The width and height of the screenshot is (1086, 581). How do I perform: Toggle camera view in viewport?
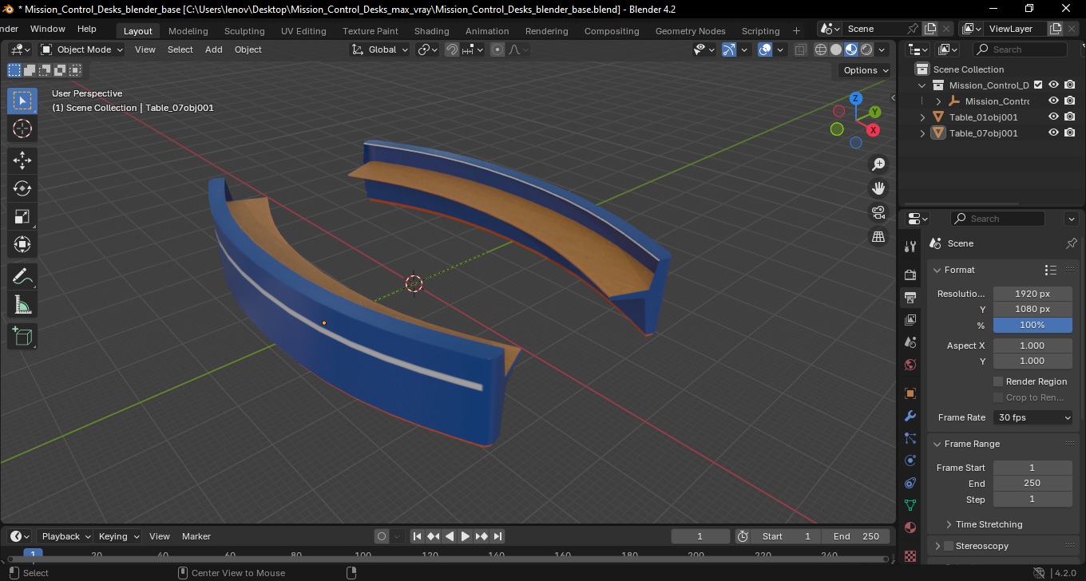[x=878, y=212]
